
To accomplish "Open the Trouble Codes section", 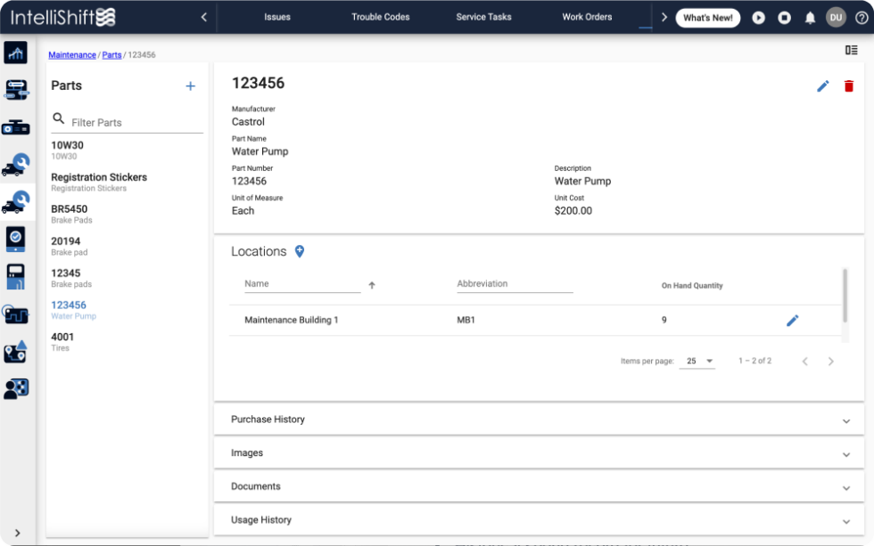I will point(381,17).
